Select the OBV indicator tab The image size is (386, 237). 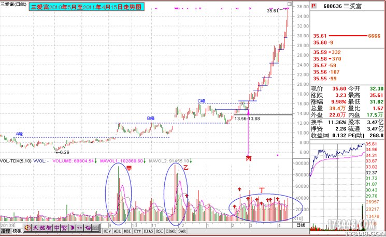pos(107,231)
